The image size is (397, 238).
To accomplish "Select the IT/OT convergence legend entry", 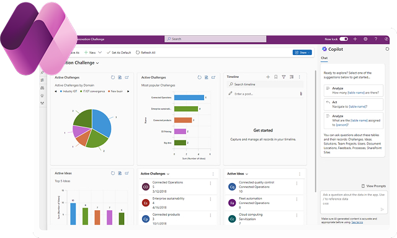I will tap(92, 91).
